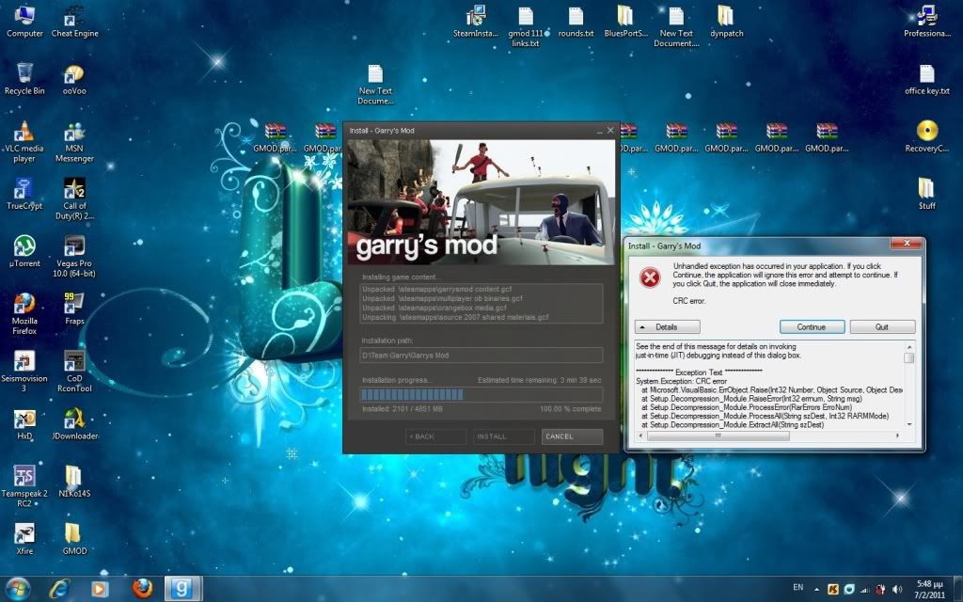Screen dimensions: 963x602
Task: Open the Fraps desktop shortcut
Action: click(x=74, y=304)
